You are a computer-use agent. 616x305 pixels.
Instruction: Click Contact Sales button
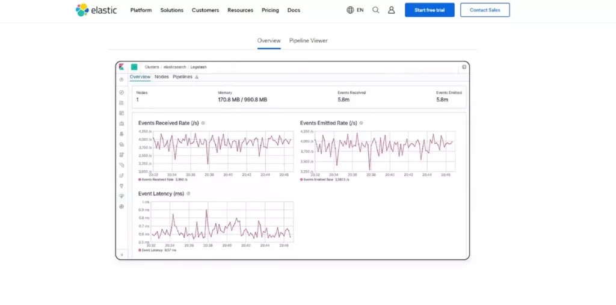[485, 10]
